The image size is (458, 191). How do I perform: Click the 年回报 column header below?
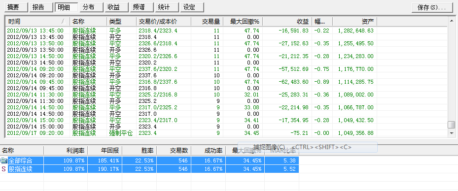click(x=105, y=151)
